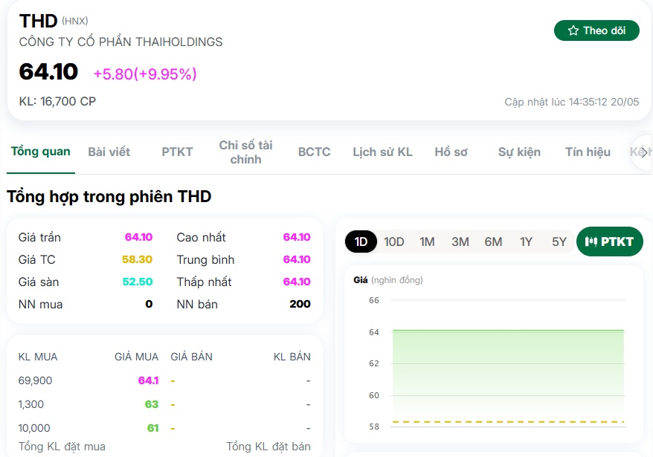Viewport: 653px width, 457px height.
Task: Click the candlestick icon on PTKT button
Action: (x=591, y=242)
